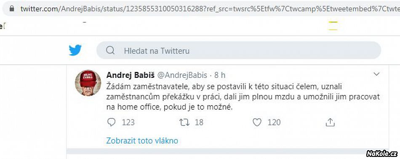Open the share tweet upload icon
This screenshot has width=400, height=159.
tap(330, 122)
